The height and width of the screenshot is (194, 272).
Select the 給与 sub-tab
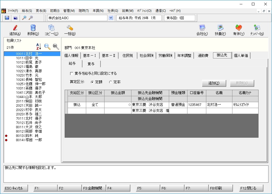click(72, 64)
